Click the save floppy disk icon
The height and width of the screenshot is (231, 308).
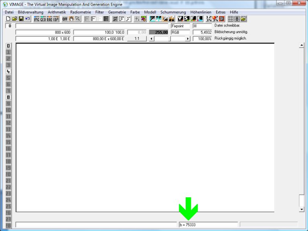tap(21, 19)
